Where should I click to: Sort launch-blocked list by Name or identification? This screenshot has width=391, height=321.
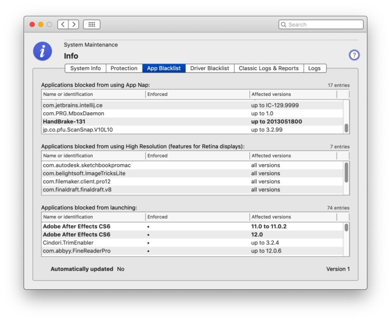(93, 217)
